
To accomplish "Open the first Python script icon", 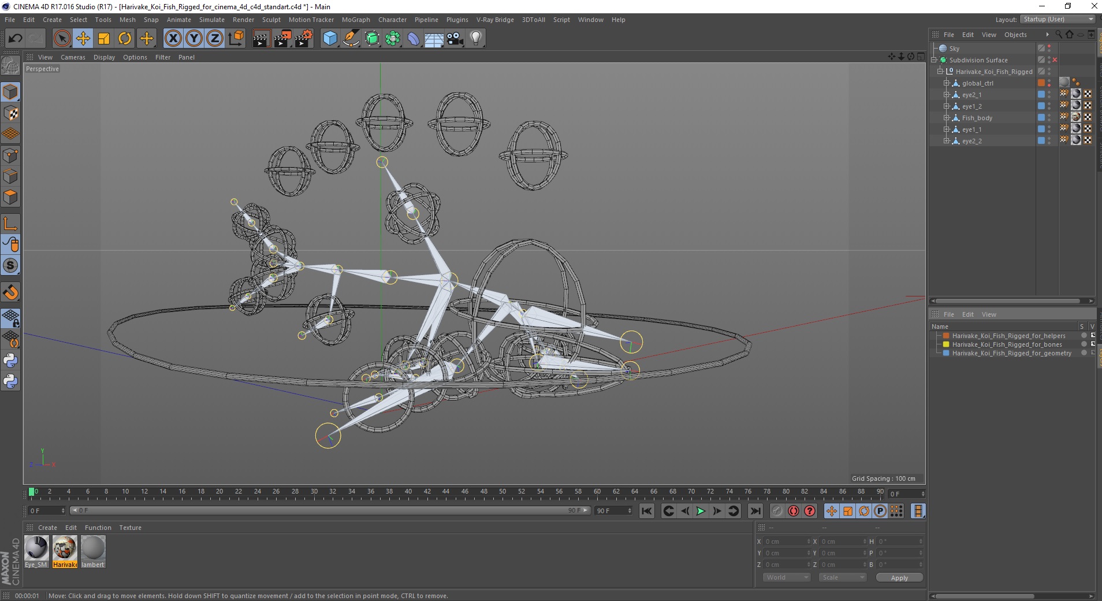I will pos(10,361).
